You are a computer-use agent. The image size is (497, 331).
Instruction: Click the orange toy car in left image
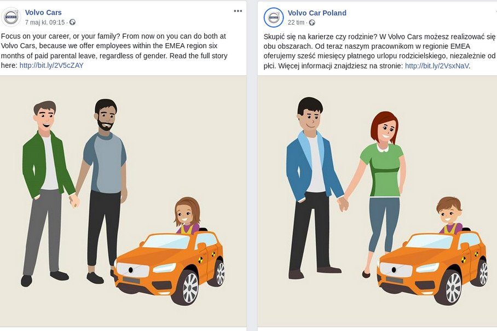169,266
